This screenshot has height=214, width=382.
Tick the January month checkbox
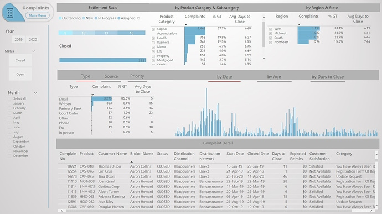point(9,103)
